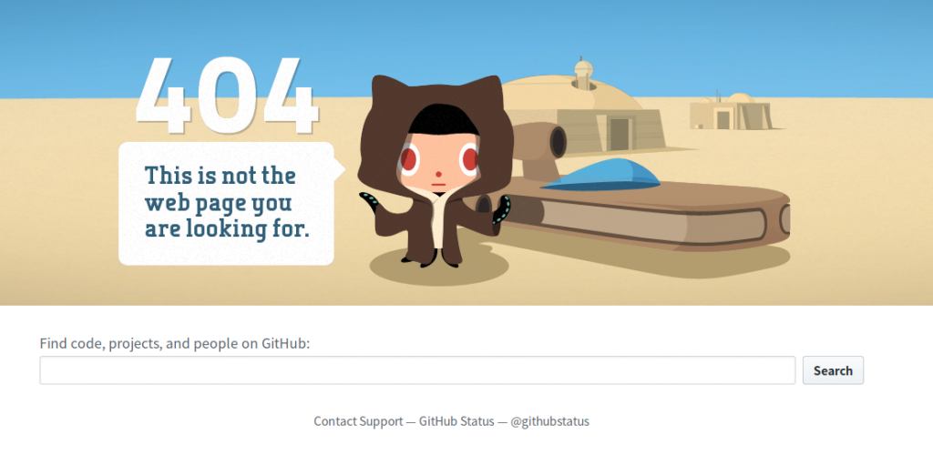Click the landspeeder's dark engine intake
The image size is (933, 455).
click(x=558, y=142)
